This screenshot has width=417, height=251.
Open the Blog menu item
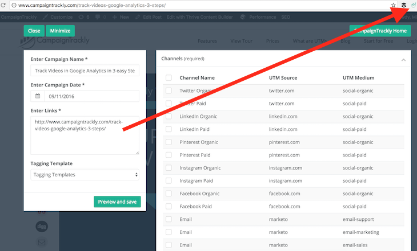point(345,41)
